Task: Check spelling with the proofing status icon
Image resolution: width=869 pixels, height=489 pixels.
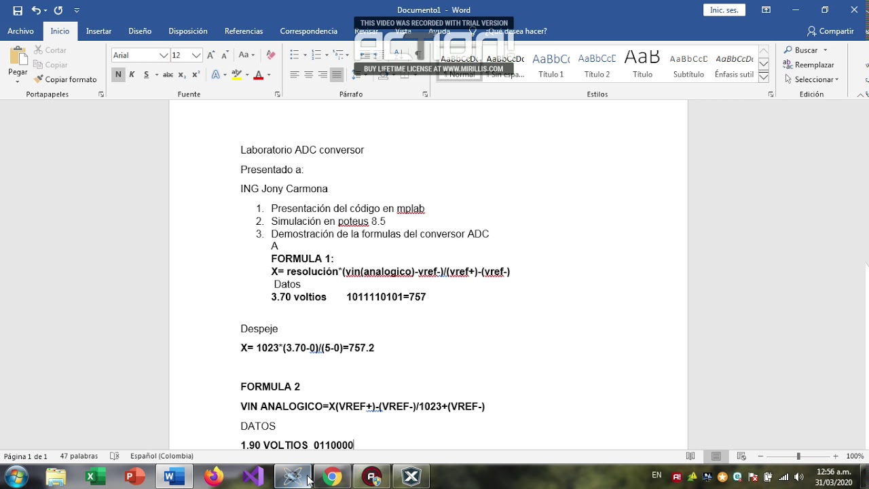Action: (115, 456)
